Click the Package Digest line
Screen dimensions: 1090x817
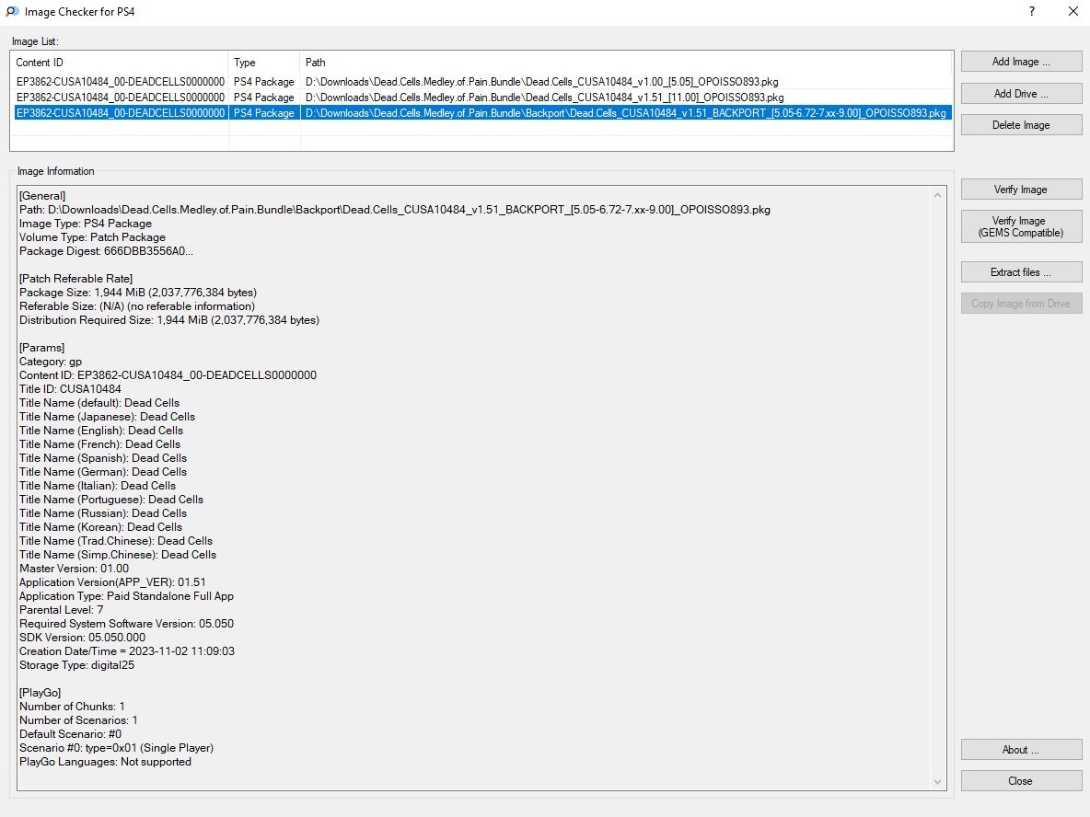click(x=107, y=251)
